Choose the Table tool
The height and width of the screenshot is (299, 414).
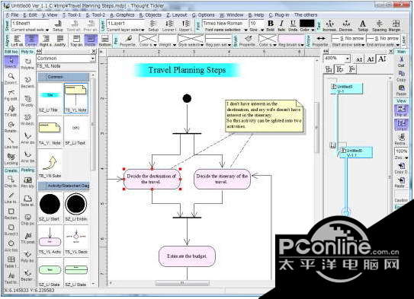click(11, 262)
